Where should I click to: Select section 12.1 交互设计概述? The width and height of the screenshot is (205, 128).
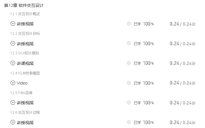point(25,14)
